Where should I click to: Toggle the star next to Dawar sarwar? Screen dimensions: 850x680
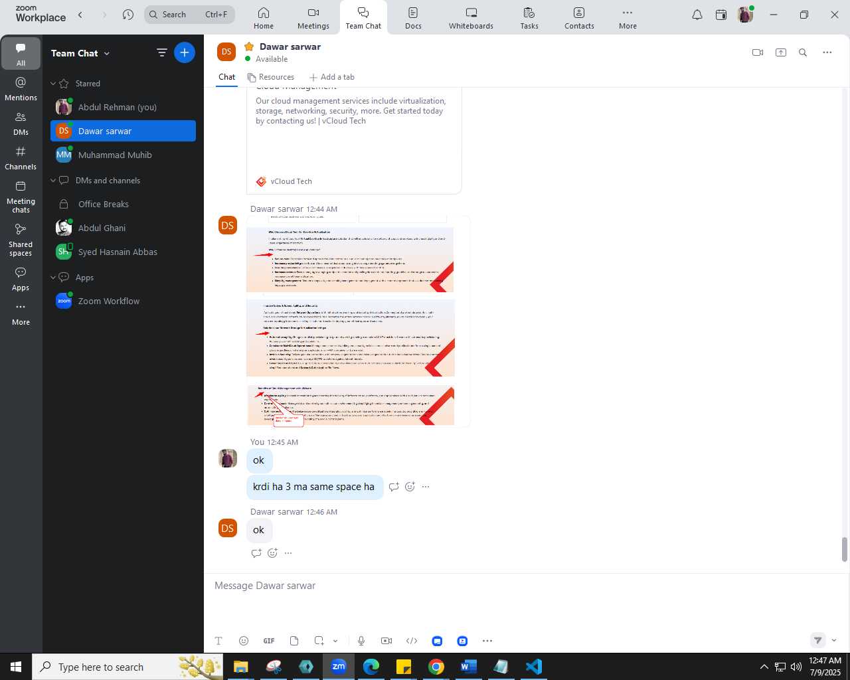(249, 46)
